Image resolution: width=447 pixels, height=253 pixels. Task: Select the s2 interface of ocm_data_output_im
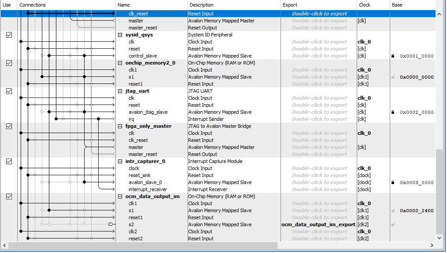coord(131,224)
